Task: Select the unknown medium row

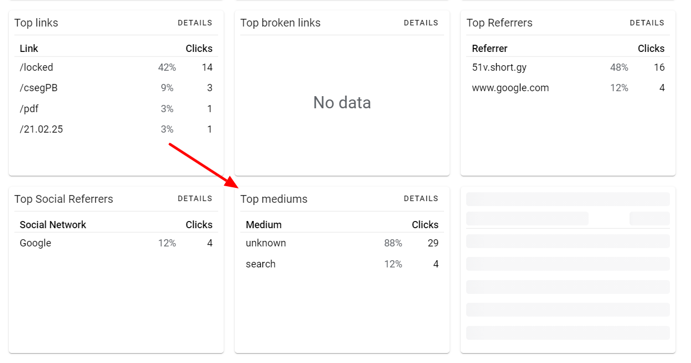Action: coord(266,243)
